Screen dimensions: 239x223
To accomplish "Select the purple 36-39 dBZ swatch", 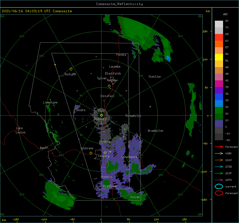I will coord(219,90).
